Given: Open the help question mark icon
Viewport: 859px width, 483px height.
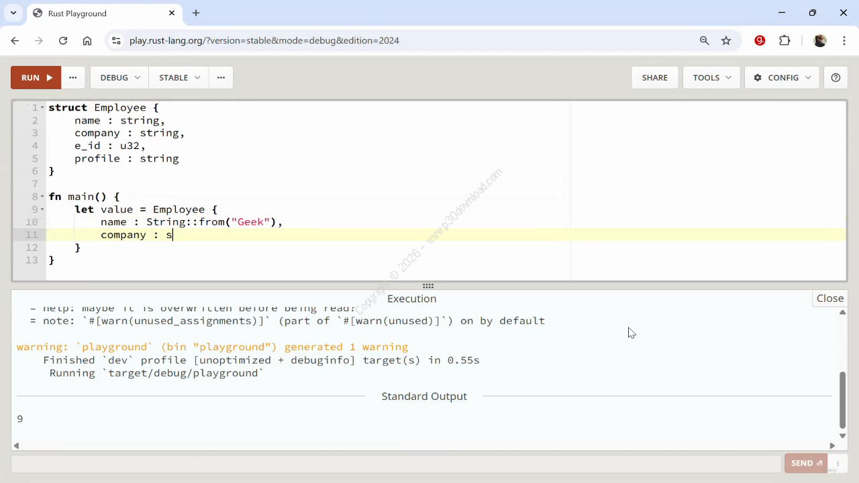Looking at the screenshot, I should point(836,77).
